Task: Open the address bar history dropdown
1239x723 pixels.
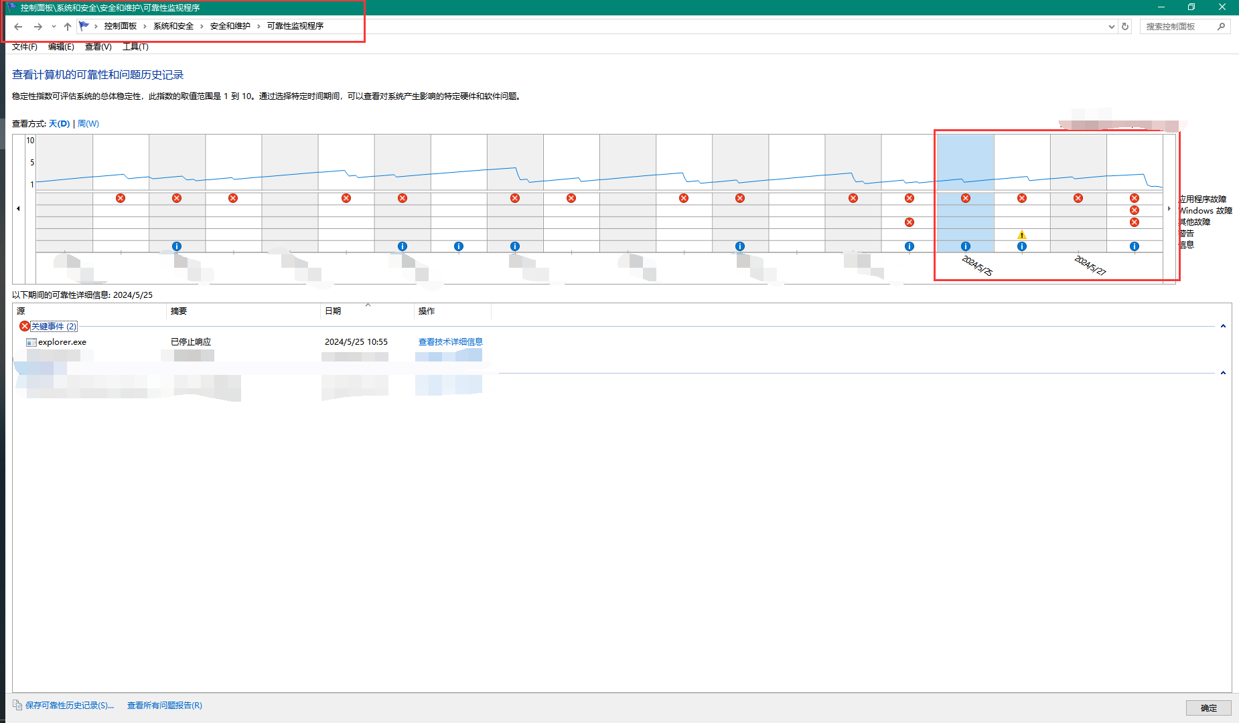Action: [x=1112, y=27]
